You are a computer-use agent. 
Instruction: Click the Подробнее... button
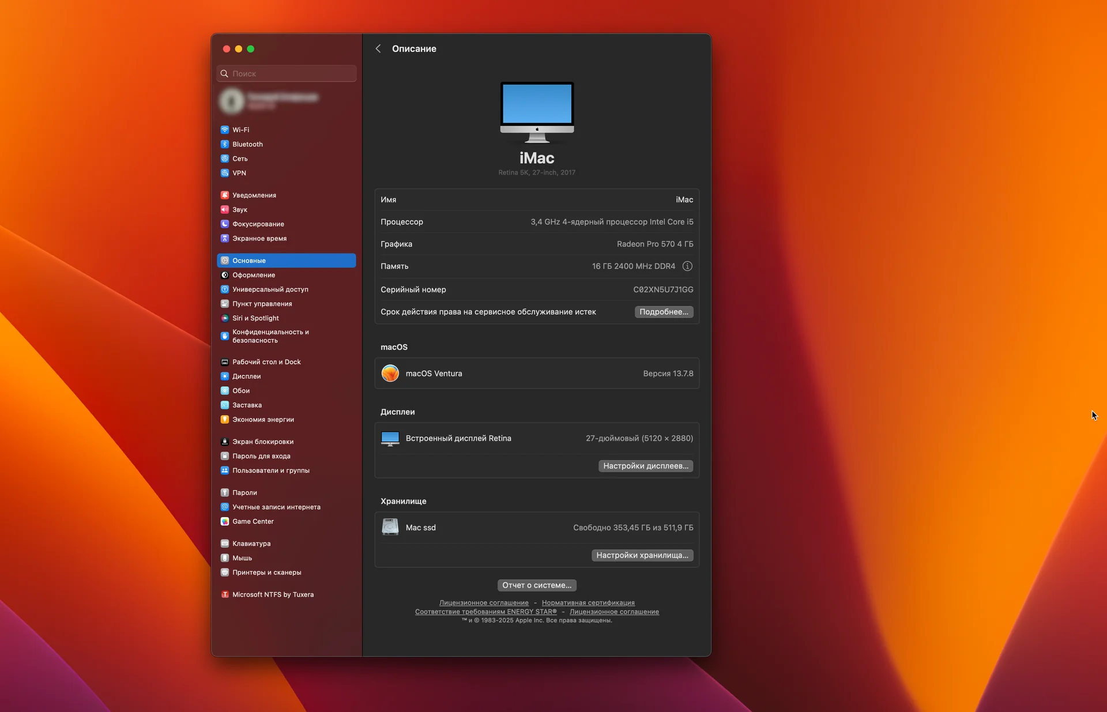tap(664, 312)
